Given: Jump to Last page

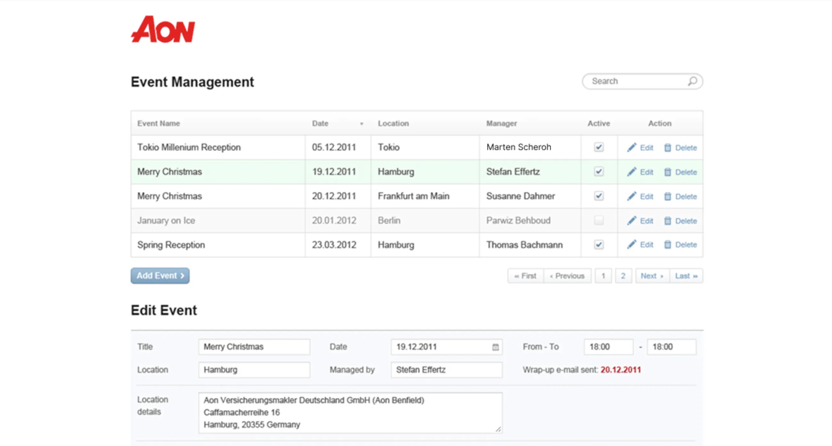Looking at the screenshot, I should [686, 276].
